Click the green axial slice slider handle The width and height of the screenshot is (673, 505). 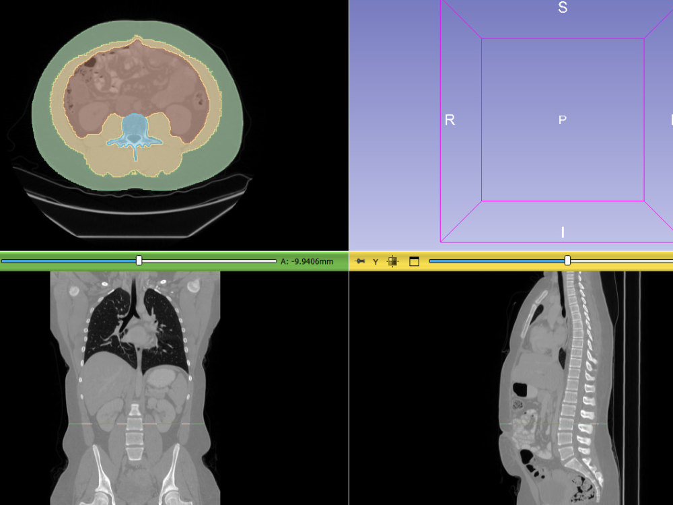pyautogui.click(x=139, y=261)
